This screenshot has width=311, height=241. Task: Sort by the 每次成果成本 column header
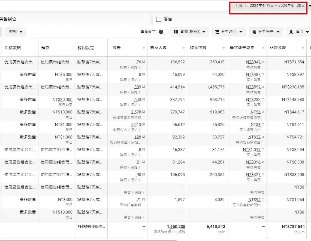click(x=242, y=48)
